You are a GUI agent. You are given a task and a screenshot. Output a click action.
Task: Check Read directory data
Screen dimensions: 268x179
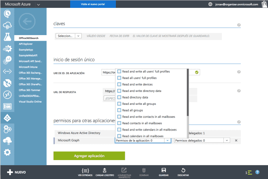point(119,97)
